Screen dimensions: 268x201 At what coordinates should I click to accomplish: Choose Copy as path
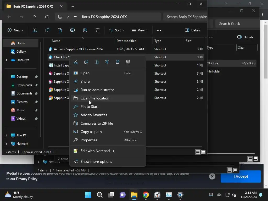108,132
